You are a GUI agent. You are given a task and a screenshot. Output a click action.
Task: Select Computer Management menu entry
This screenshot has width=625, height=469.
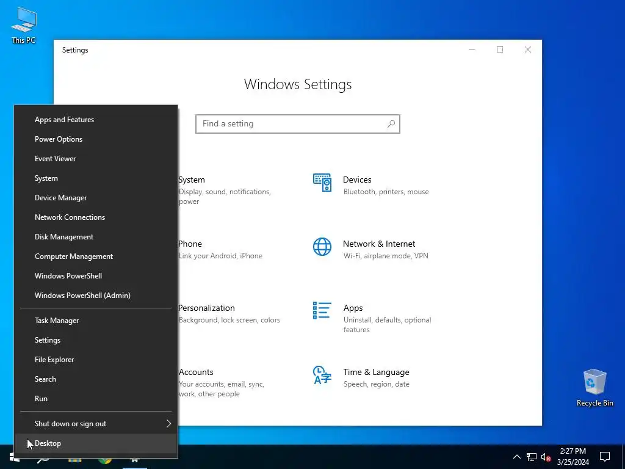pos(96,256)
